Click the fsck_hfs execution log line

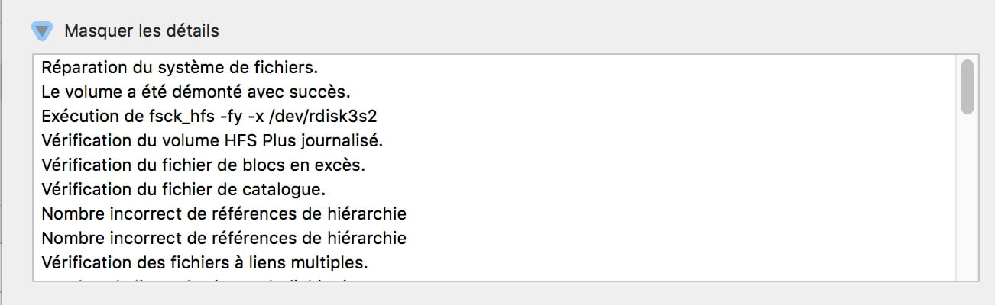click(209, 116)
